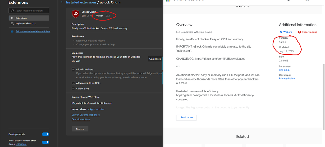The width and height of the screenshot is (325, 147).
Task: Click the Read more button
Action: click(x=186, y=117)
